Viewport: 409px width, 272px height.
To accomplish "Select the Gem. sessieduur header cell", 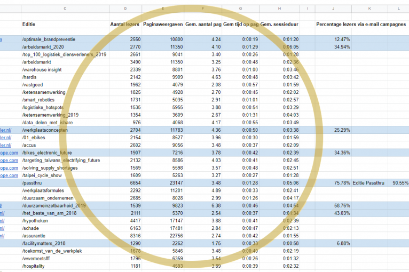I will (x=279, y=25).
